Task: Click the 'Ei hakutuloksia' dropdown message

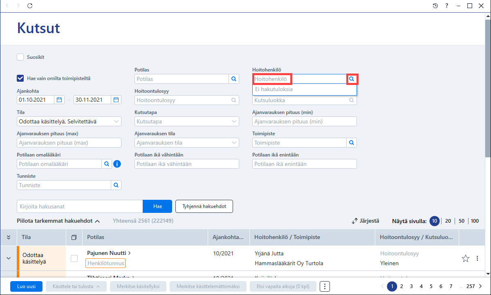Action: [x=305, y=89]
